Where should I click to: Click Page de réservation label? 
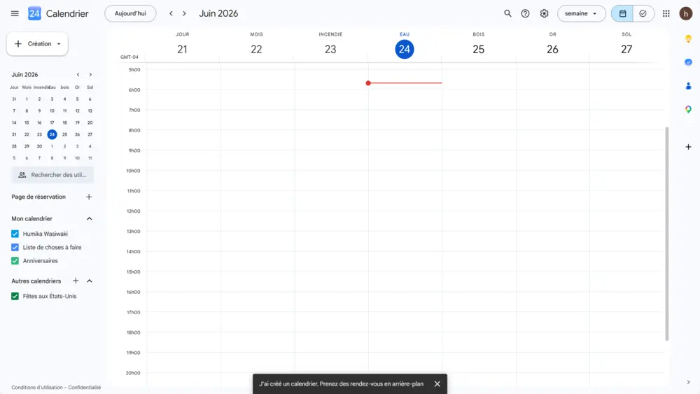pos(38,197)
